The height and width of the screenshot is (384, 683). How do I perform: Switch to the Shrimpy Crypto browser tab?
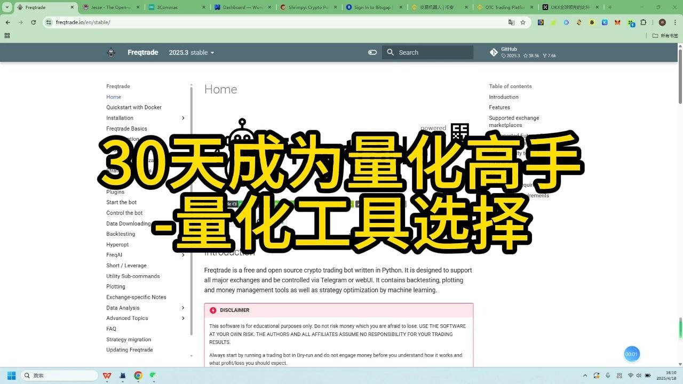pos(308,7)
